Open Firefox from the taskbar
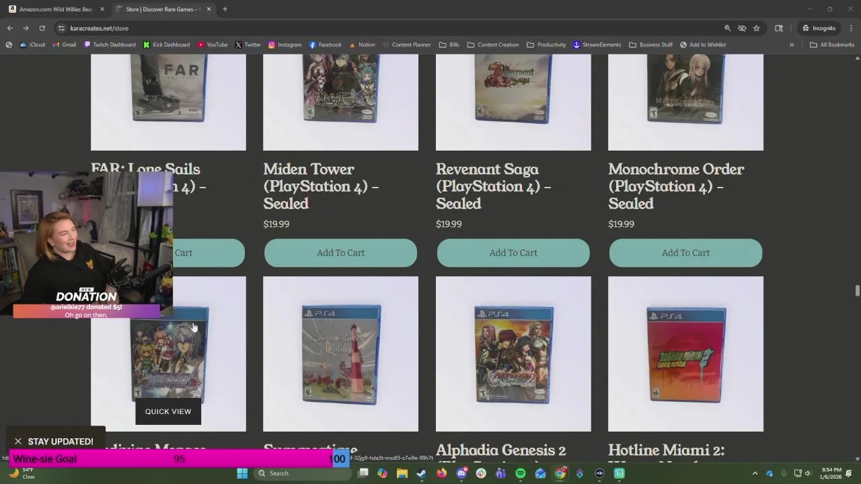This screenshot has height=484, width=861. [441, 473]
